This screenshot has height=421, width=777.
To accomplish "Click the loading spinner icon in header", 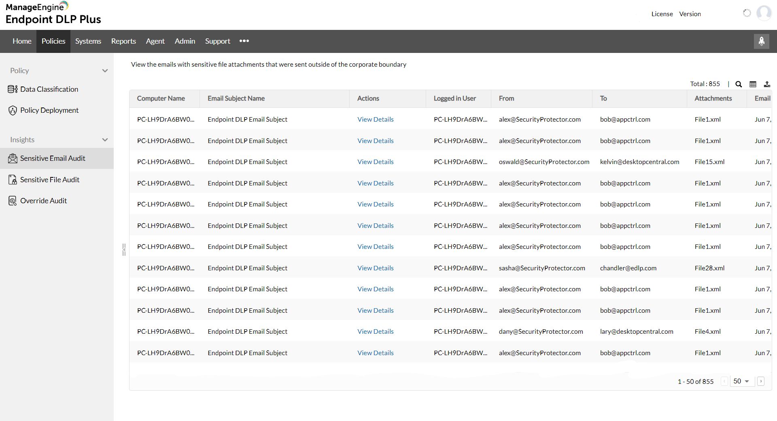I will click(747, 13).
